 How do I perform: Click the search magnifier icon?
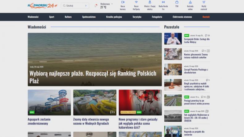click(64, 6)
